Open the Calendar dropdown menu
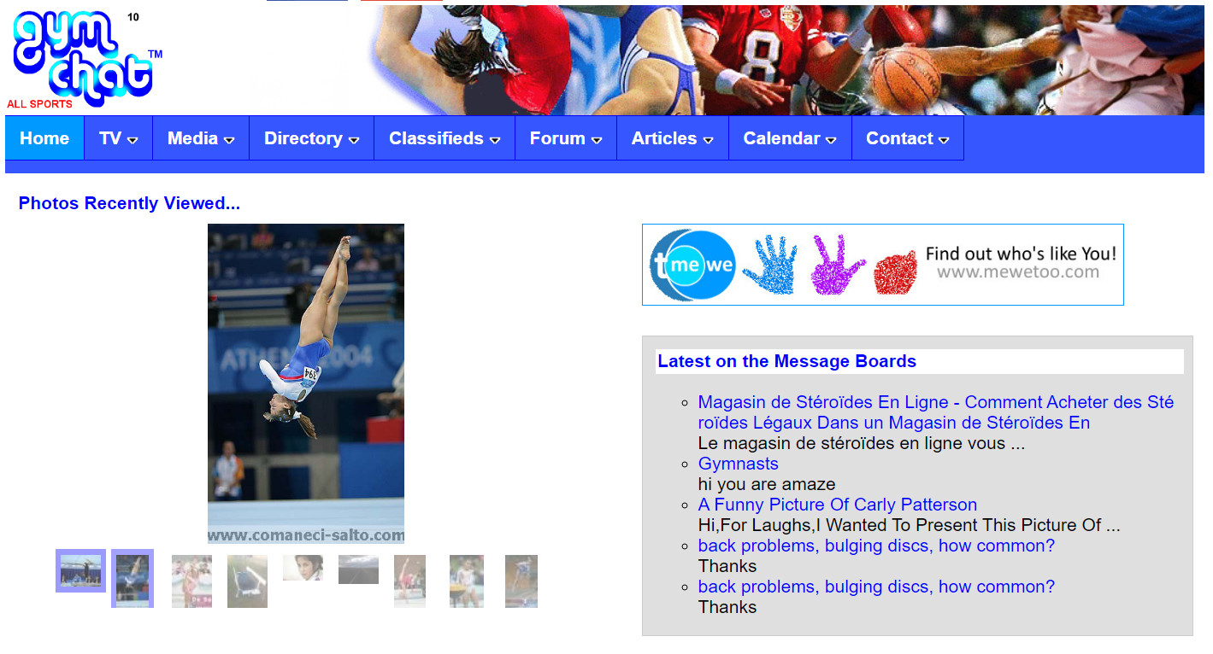Screen dimensions: 1213x654 (x=790, y=138)
